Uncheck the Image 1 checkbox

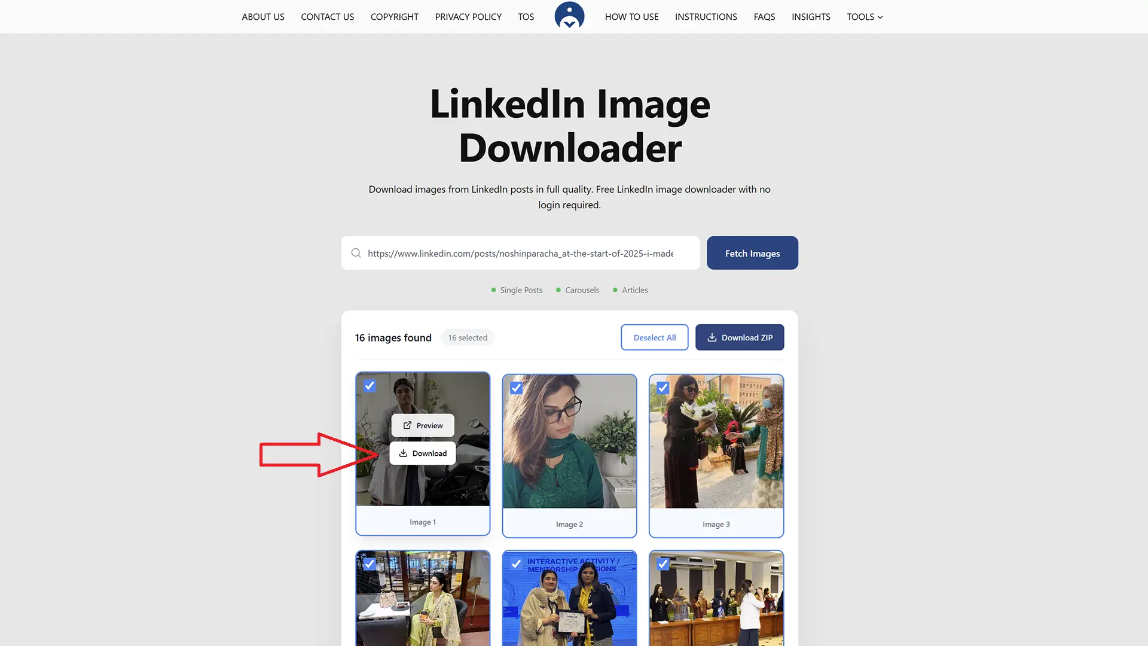(370, 386)
